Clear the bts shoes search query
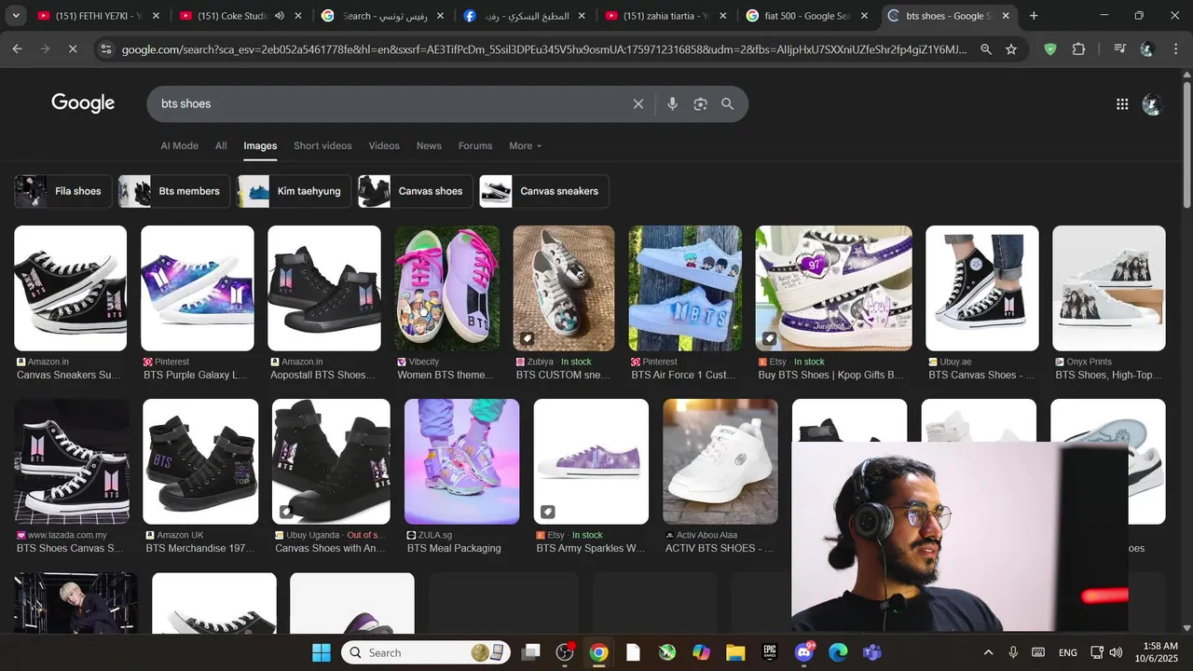Screen dimensions: 1193x671 pos(638,104)
